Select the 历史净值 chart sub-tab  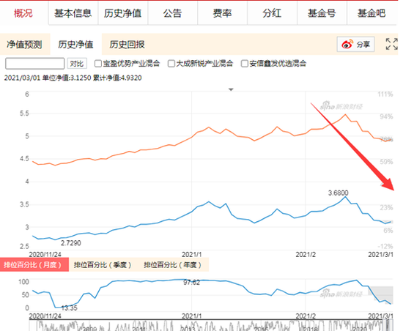(x=75, y=45)
